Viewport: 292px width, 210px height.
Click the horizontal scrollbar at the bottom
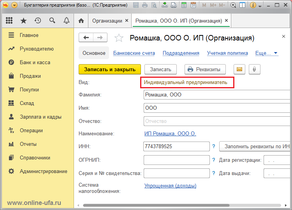(156, 205)
